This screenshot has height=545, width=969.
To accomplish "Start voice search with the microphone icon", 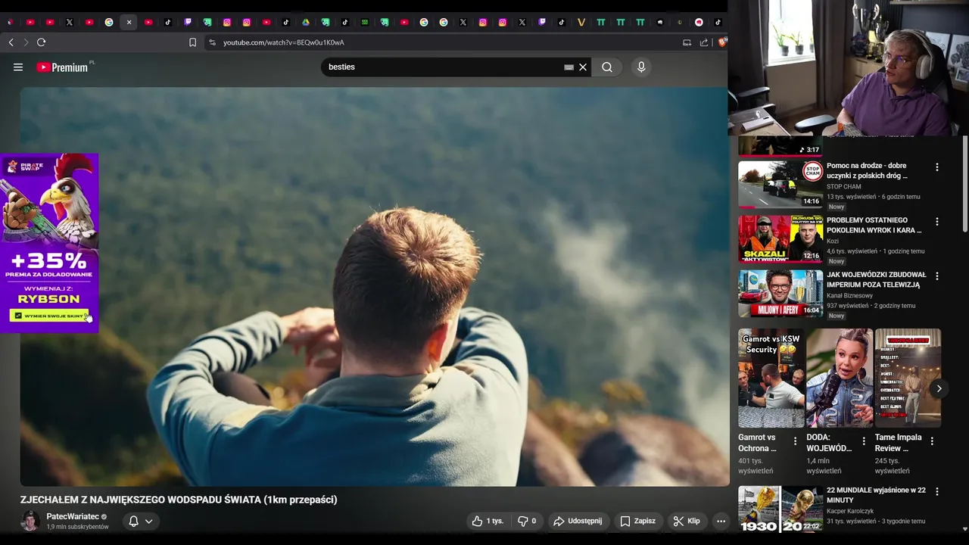I will click(641, 67).
